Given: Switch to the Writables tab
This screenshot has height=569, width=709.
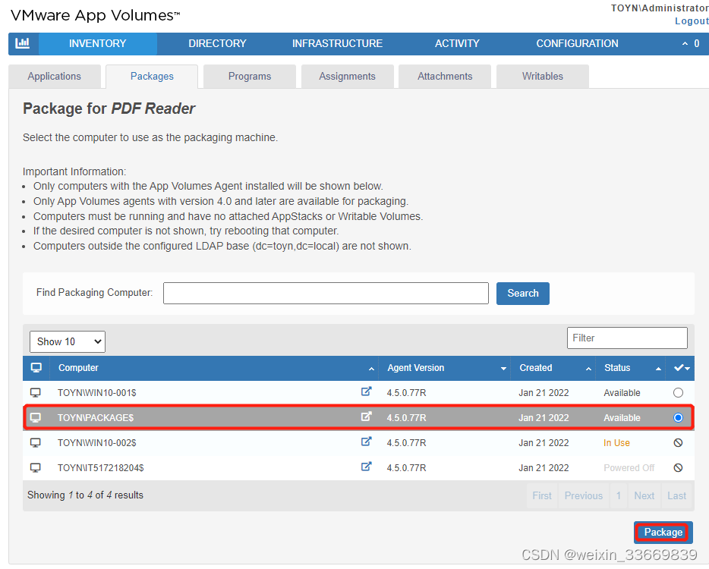Looking at the screenshot, I should (543, 77).
